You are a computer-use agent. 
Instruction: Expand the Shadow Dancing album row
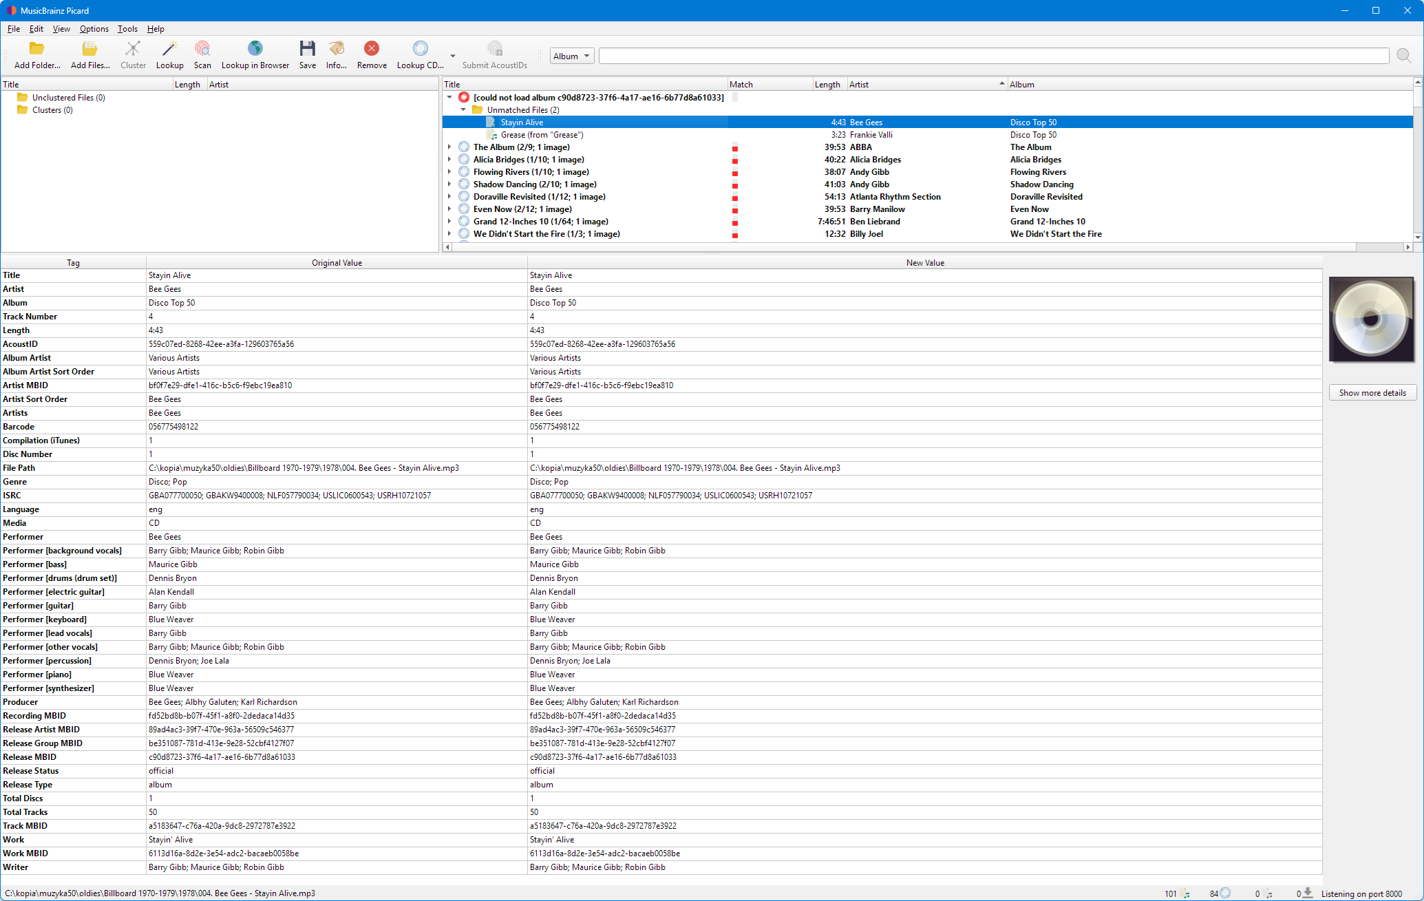(x=449, y=184)
